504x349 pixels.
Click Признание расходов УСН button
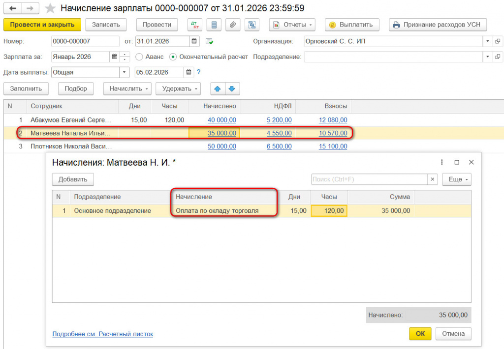pyautogui.click(x=438, y=25)
